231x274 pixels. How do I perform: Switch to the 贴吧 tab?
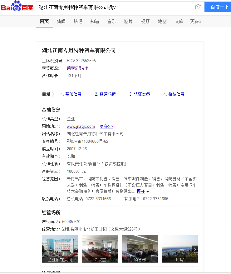(x=78, y=21)
